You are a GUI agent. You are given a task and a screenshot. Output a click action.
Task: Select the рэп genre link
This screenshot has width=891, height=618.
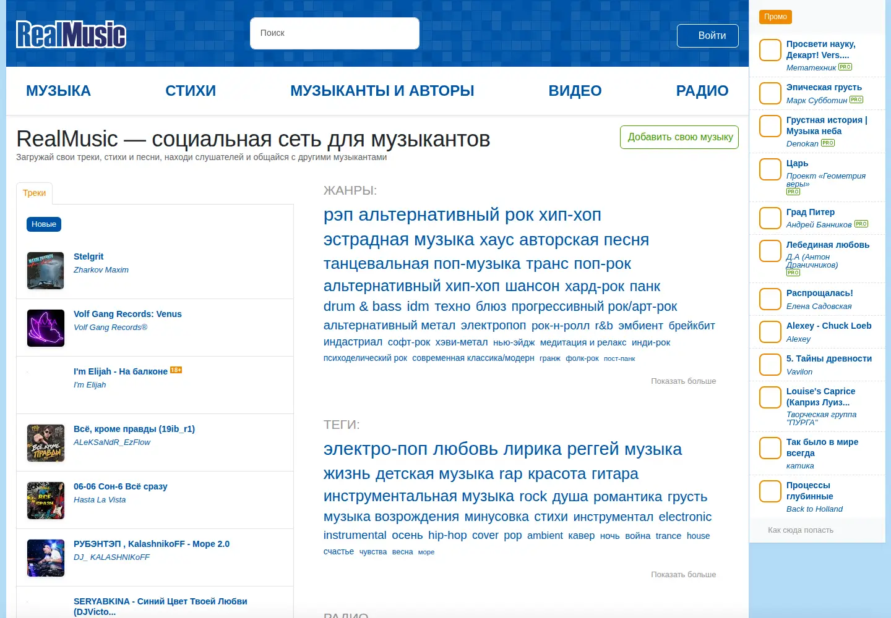pos(338,215)
